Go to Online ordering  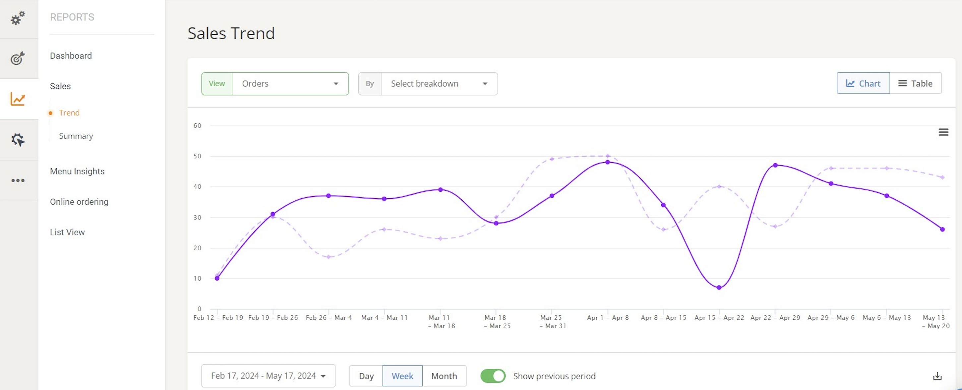pos(79,201)
